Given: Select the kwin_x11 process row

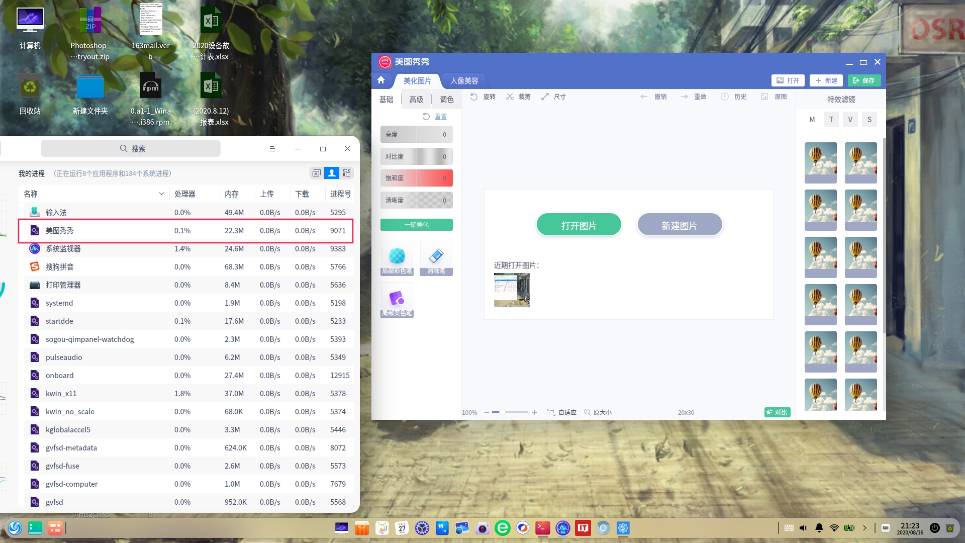Looking at the screenshot, I should pyautogui.click(x=189, y=394).
